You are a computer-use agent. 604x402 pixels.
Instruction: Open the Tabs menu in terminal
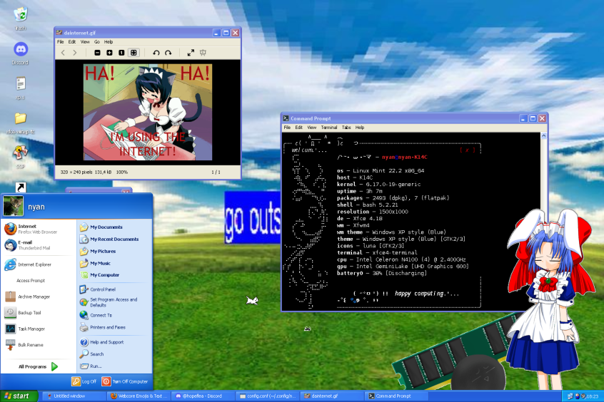tap(346, 128)
